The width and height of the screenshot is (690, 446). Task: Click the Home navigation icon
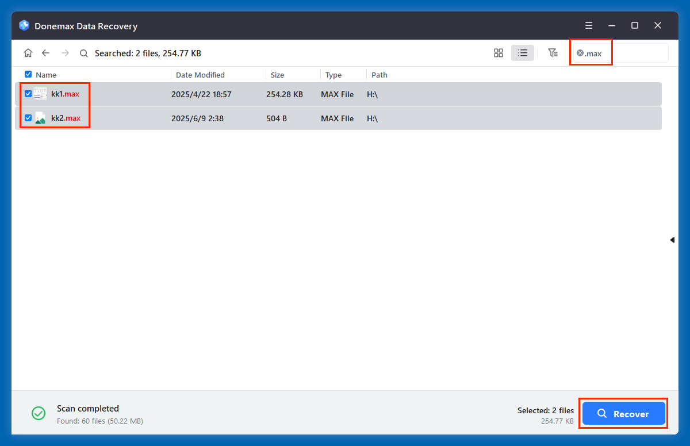coord(28,52)
